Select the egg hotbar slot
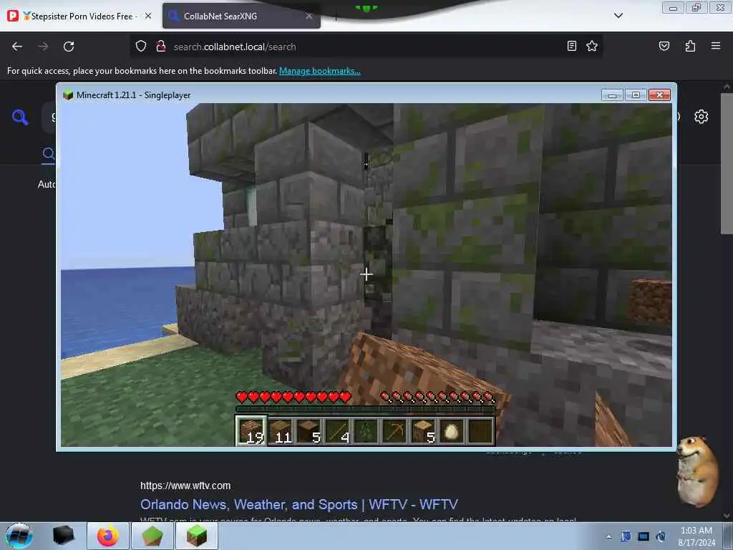 [x=451, y=430]
